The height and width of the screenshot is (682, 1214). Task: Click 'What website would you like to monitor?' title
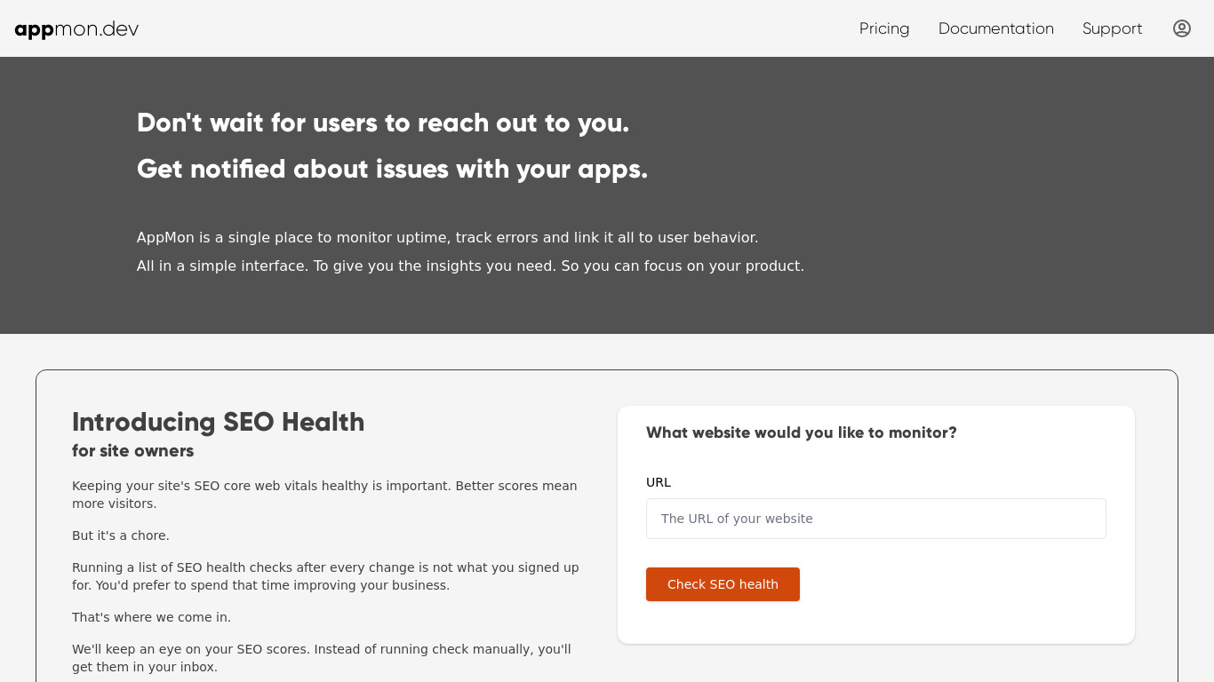[x=802, y=432]
